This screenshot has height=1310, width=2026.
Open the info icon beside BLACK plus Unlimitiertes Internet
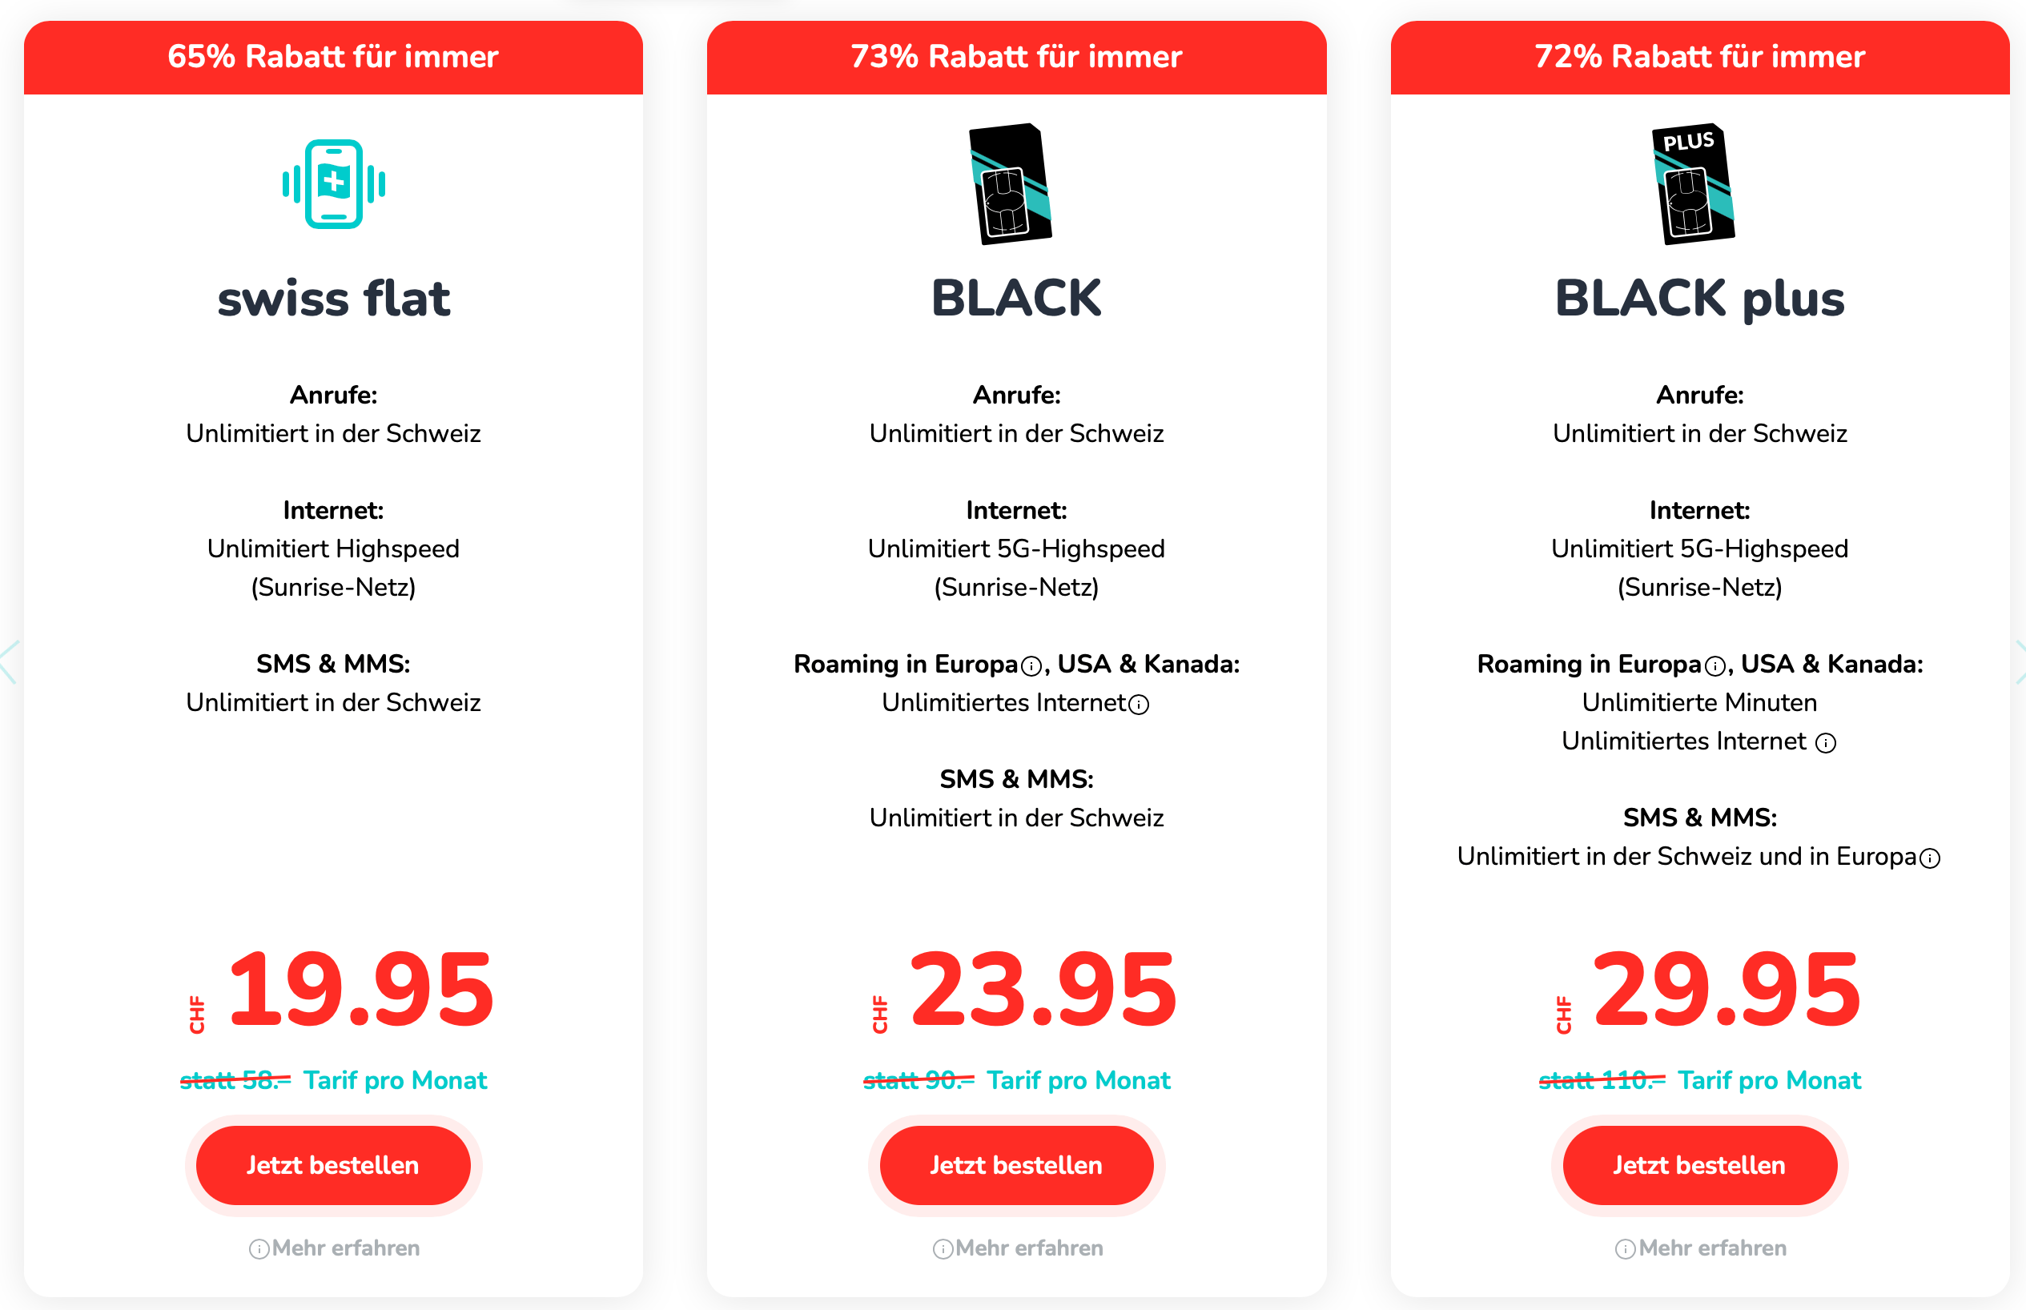(x=1825, y=743)
